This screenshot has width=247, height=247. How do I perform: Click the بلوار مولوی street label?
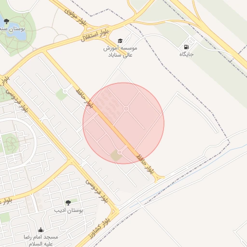click(x=76, y=17)
